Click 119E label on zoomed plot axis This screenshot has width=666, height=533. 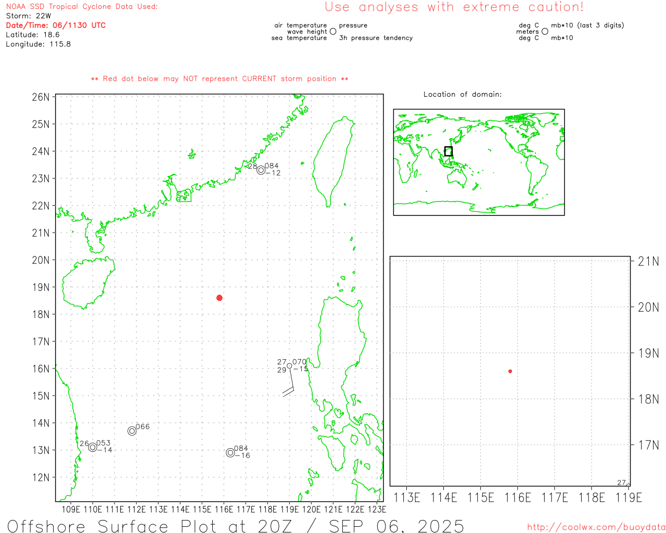tap(629, 498)
